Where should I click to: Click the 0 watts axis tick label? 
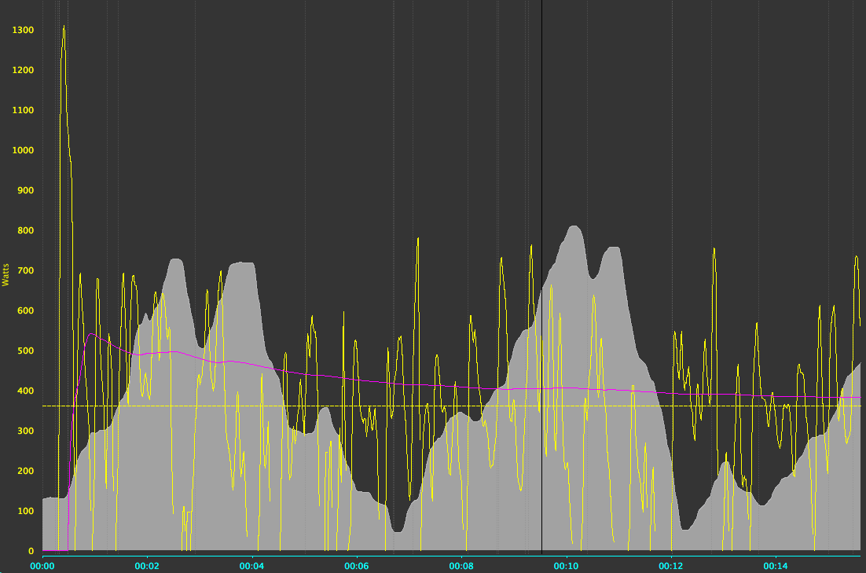point(31,552)
